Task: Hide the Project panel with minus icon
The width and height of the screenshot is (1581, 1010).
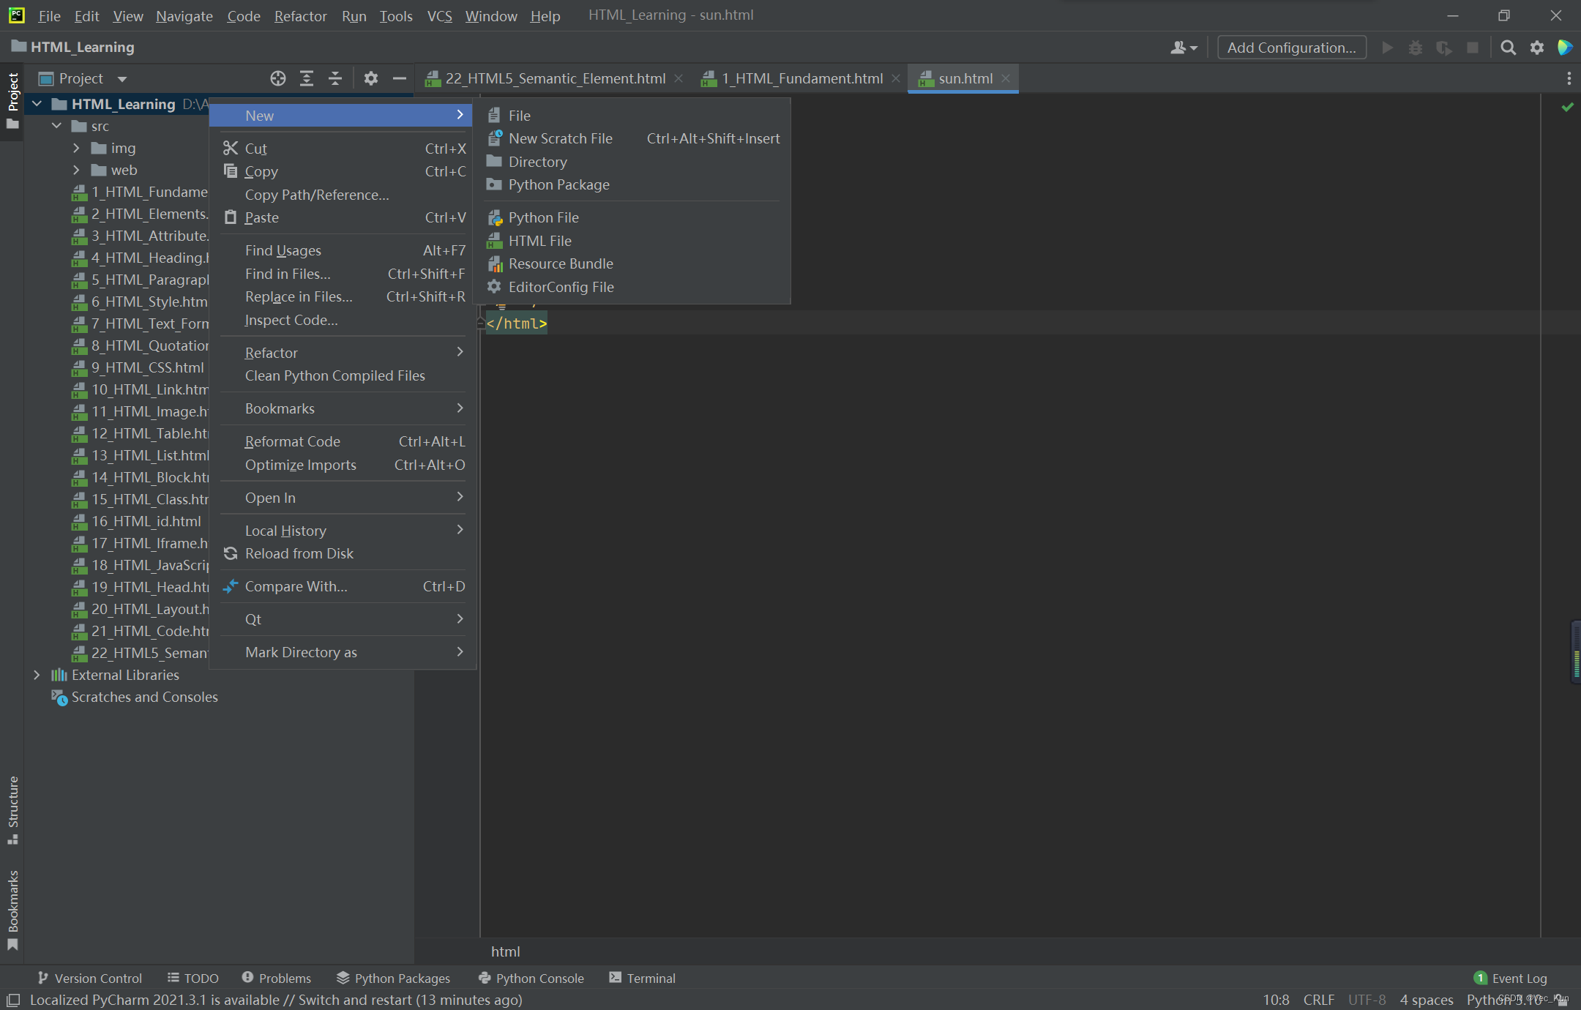Action: (399, 78)
